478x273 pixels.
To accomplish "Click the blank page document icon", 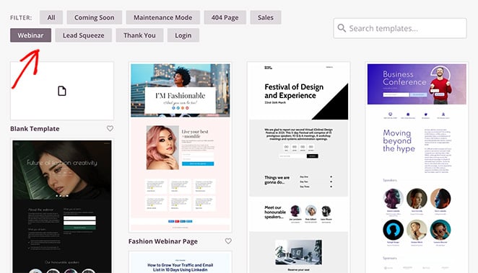I will 62,91.
